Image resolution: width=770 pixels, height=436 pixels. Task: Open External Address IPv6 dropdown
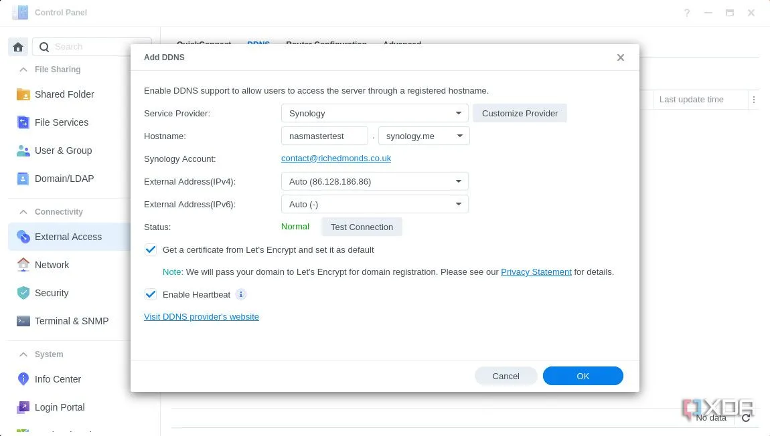coord(375,204)
